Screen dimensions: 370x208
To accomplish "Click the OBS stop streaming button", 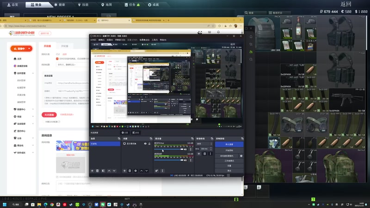I will click(229, 144).
